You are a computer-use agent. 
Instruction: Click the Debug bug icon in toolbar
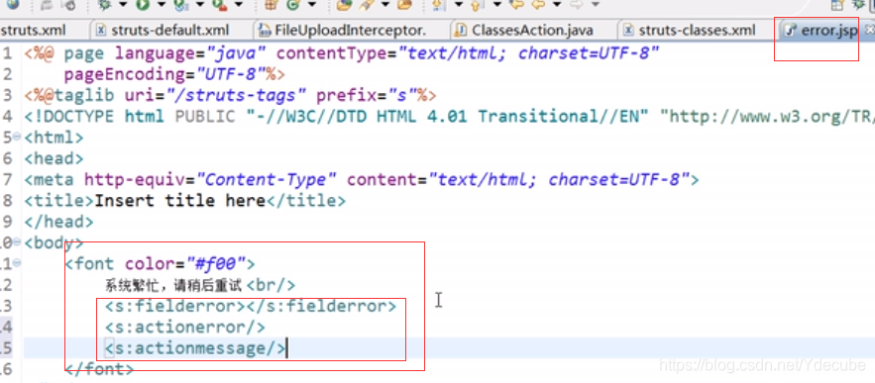pos(104,5)
